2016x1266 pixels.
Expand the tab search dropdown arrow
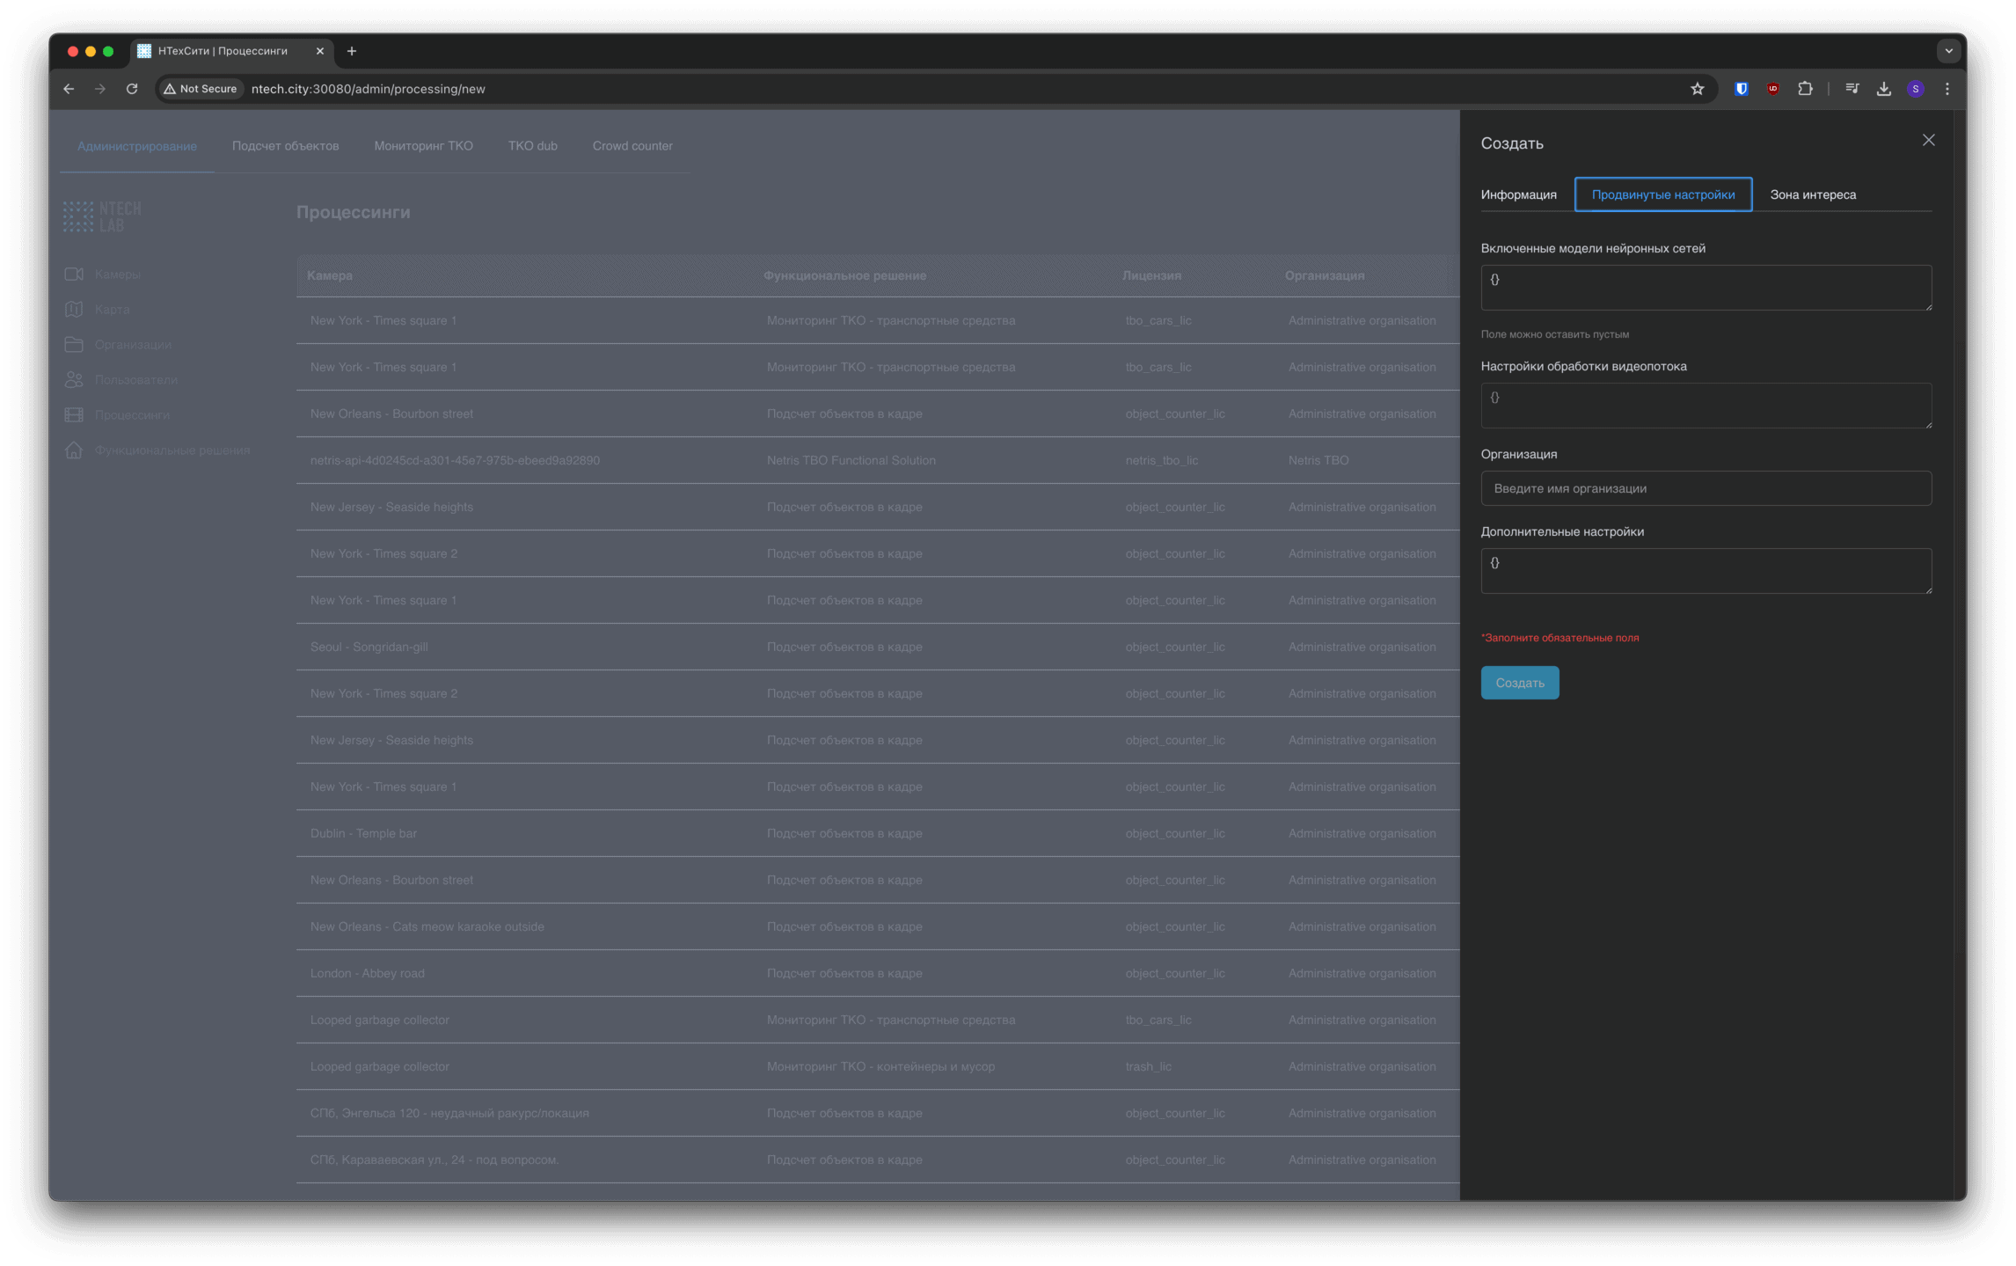1948,51
